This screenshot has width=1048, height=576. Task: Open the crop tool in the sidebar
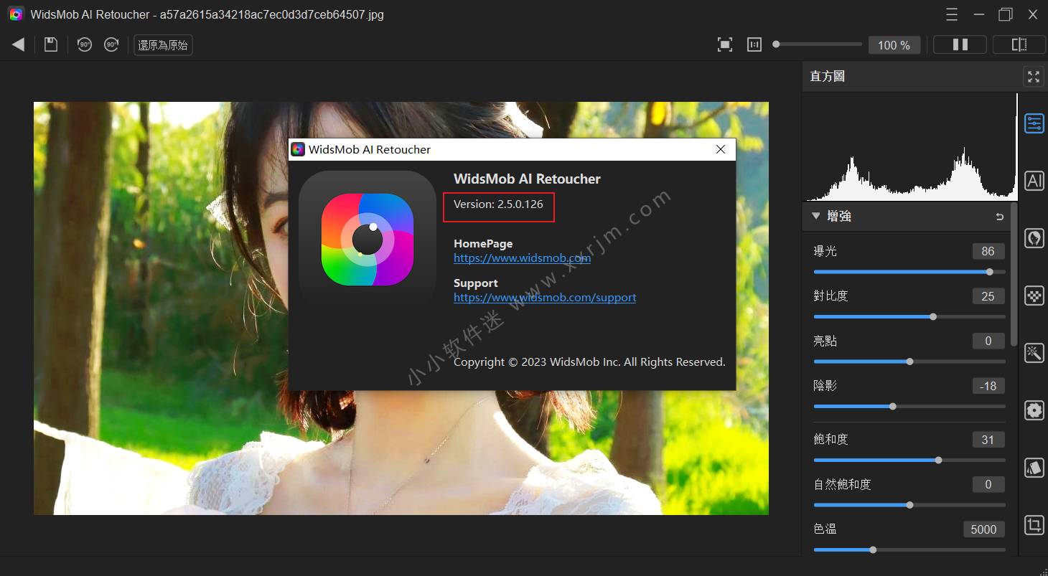click(x=1034, y=525)
